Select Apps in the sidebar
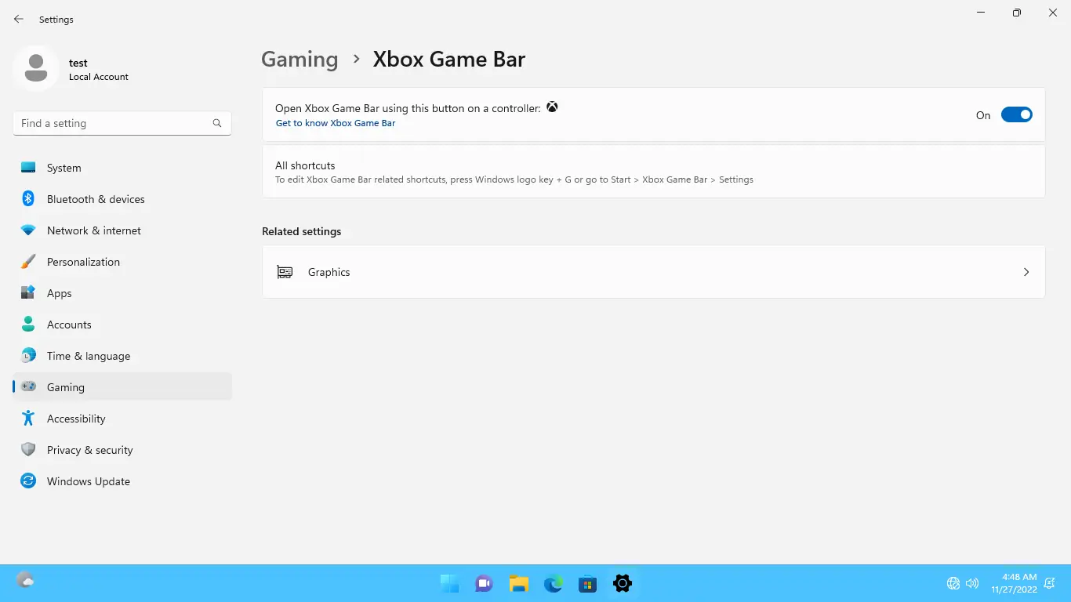Screen dimensions: 1071x602 coord(122,293)
